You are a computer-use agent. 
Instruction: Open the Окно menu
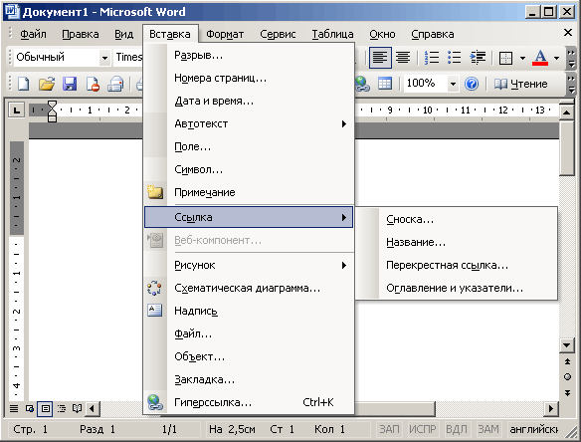(x=382, y=34)
